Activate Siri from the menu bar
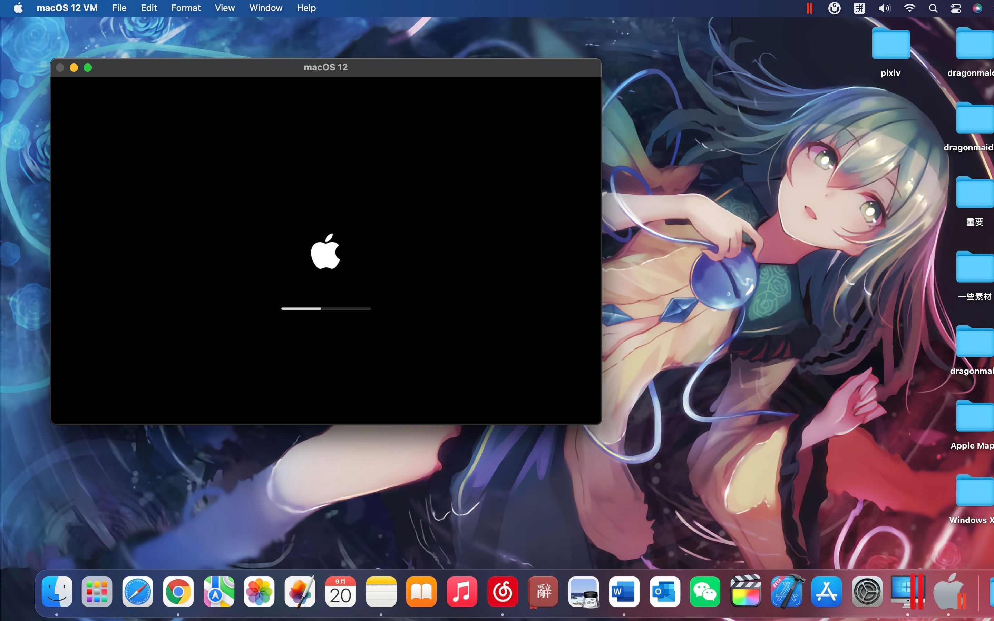This screenshot has width=994, height=621. coord(977,8)
